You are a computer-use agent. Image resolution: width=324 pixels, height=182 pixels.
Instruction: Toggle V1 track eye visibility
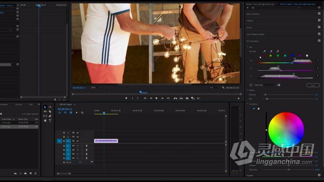tap(78, 141)
